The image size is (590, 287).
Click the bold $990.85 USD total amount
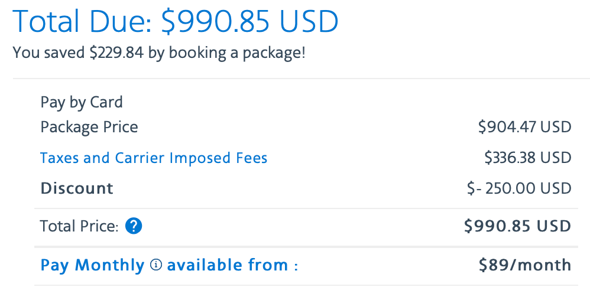tap(517, 226)
